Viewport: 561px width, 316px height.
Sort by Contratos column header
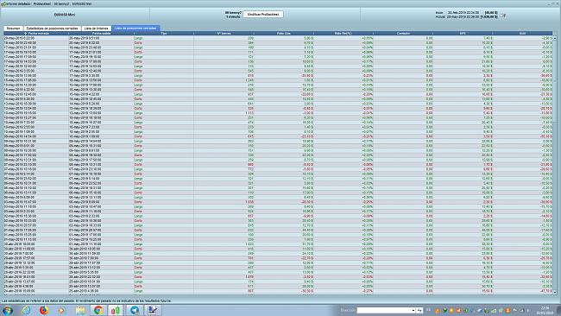(x=403, y=34)
